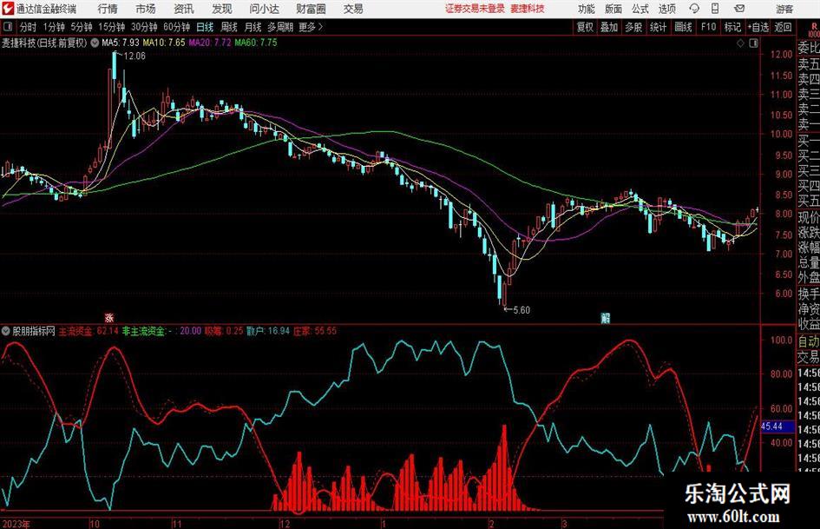820x529 pixels.
Task: Open the 资讯 menu
Action: [184, 9]
